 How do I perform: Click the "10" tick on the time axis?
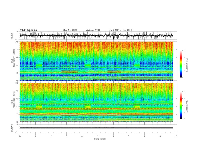pyautogui.click(x=176, y=136)
